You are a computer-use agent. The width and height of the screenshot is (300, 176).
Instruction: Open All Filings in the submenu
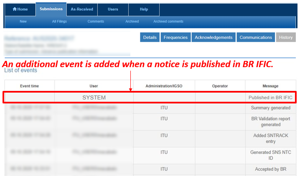59,21
